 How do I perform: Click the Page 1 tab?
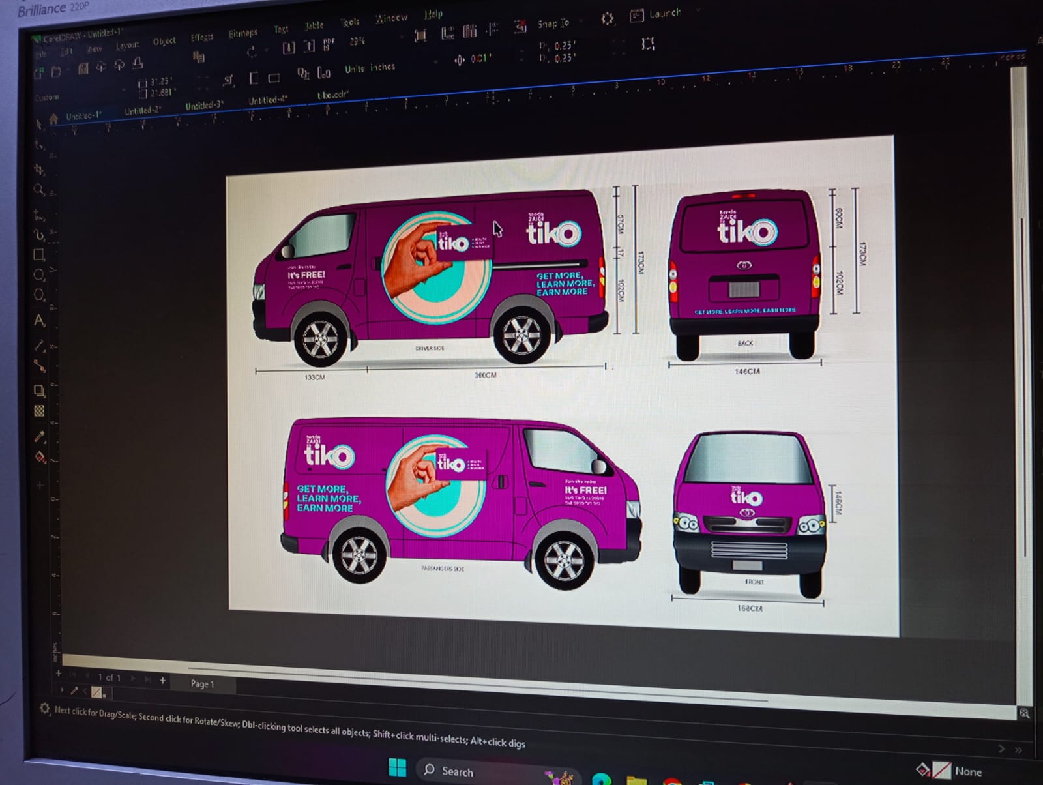[x=202, y=684]
